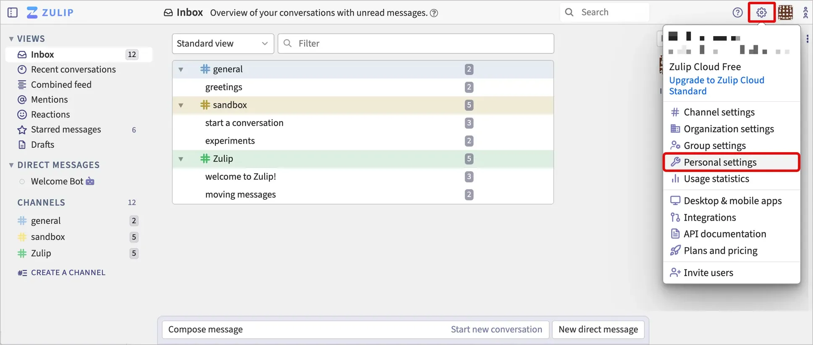Toggle the left sidebar icon
The image size is (813, 345).
point(13,13)
